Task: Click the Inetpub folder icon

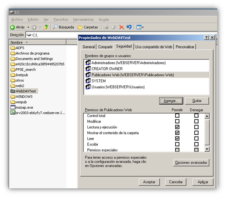Action: point(13,75)
